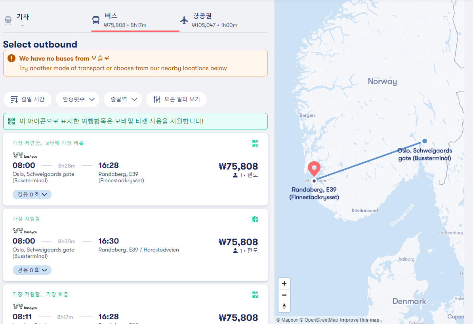Viewport: 473px width, 324px height.
Task: Click bus4you logo on 8h30m trip
Action: click(25, 231)
